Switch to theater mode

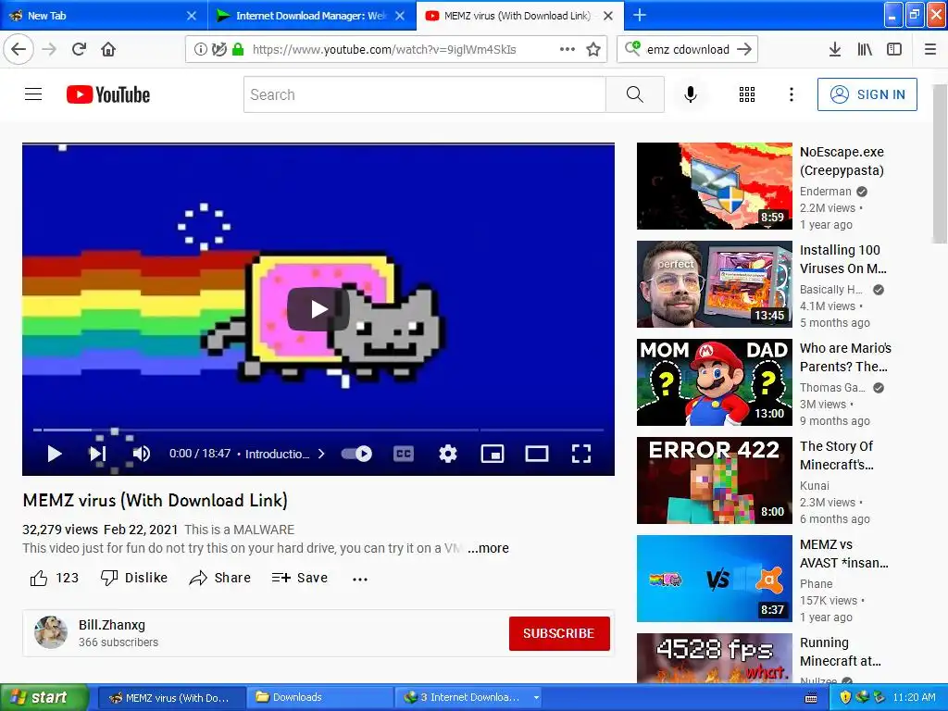[x=536, y=454]
